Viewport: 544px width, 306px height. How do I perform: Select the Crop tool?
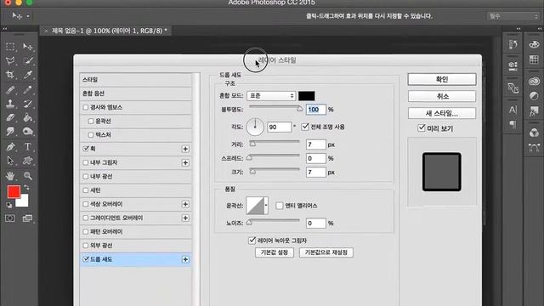[10, 75]
